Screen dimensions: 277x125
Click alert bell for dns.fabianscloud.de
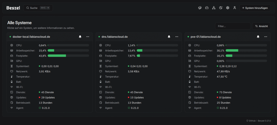point(169,37)
